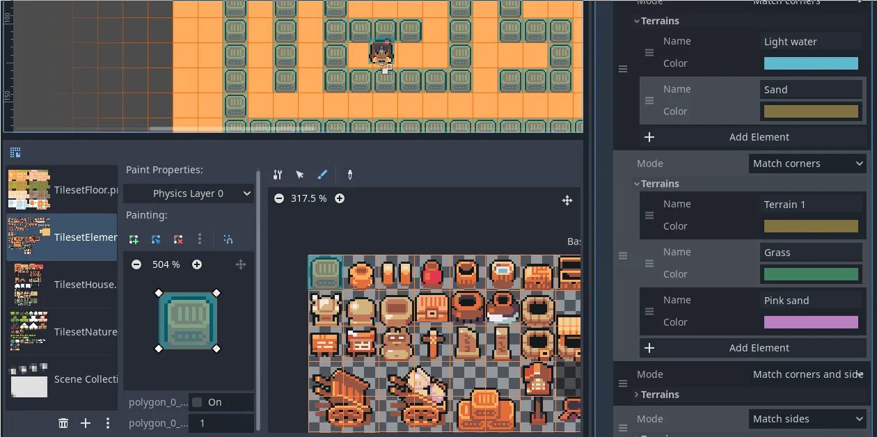The width and height of the screenshot is (877, 437).
Task: Open Grass terrain green color swatch
Action: point(811,274)
